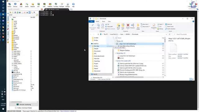This screenshot has width=199, height=112.
Task: Click the Help icon in MobaXterm toolbar
Action: tap(73, 5)
